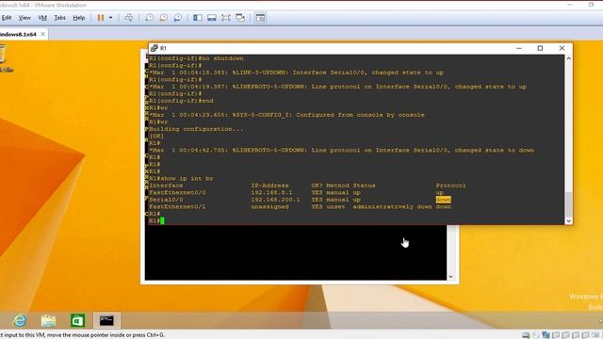Close the Windows8.1x64 tab
603x339 pixels.
pyautogui.click(x=43, y=34)
